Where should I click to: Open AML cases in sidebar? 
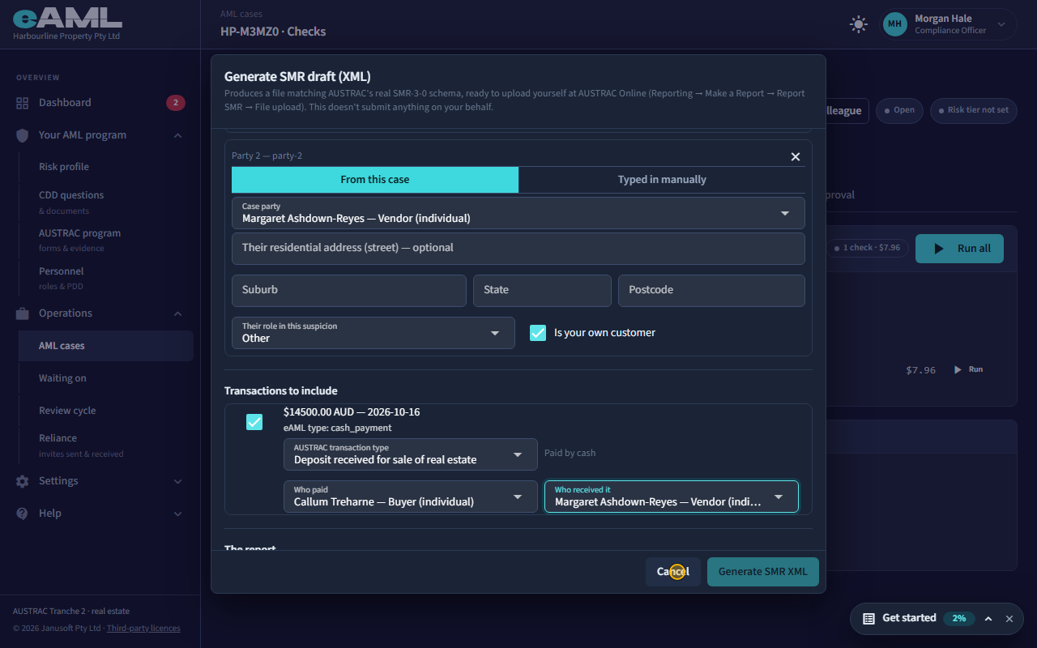tap(106, 346)
